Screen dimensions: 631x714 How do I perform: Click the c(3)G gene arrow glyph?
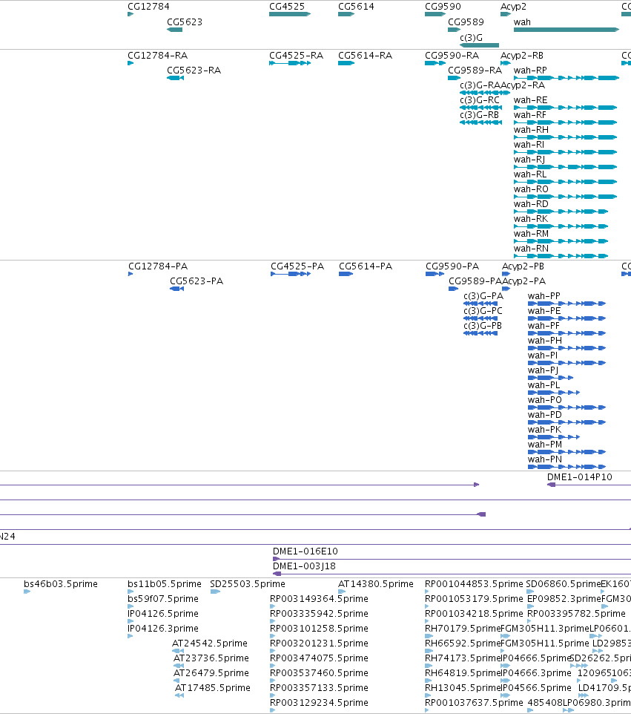pyautogui.click(x=480, y=45)
